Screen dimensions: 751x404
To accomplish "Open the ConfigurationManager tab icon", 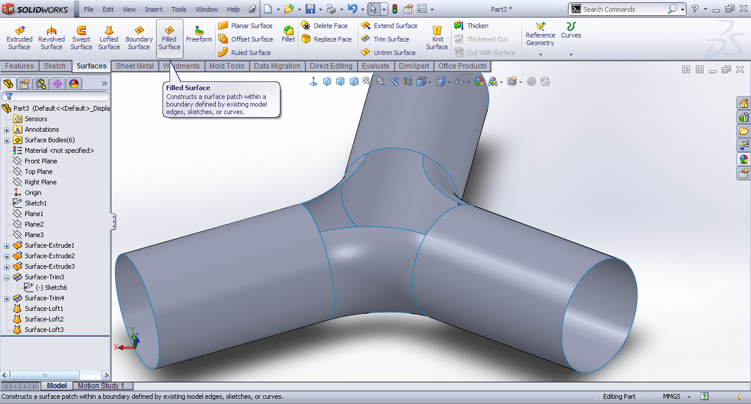I will [x=41, y=84].
